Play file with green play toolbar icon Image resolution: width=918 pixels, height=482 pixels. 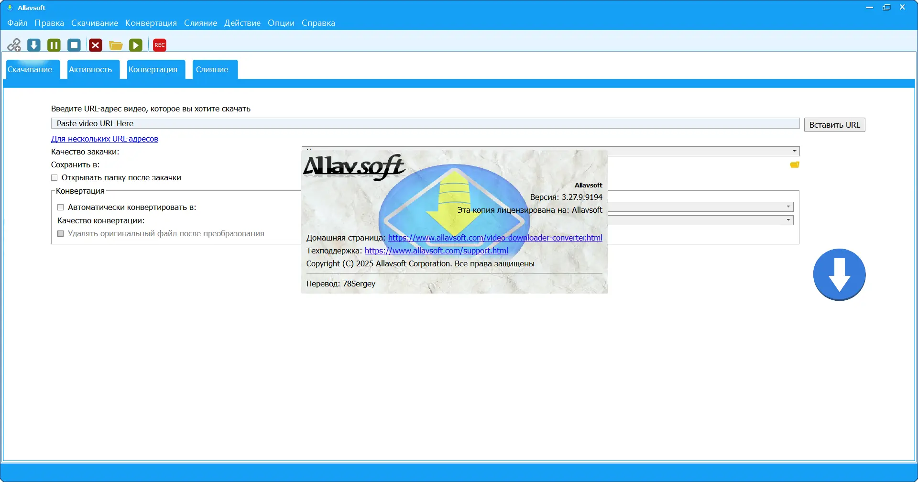[136, 45]
